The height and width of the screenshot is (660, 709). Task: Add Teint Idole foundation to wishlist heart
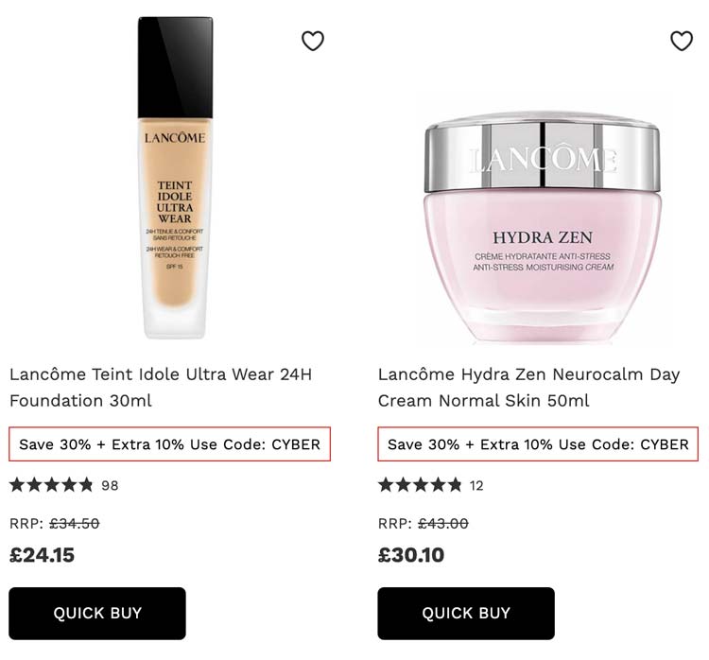pos(313,41)
